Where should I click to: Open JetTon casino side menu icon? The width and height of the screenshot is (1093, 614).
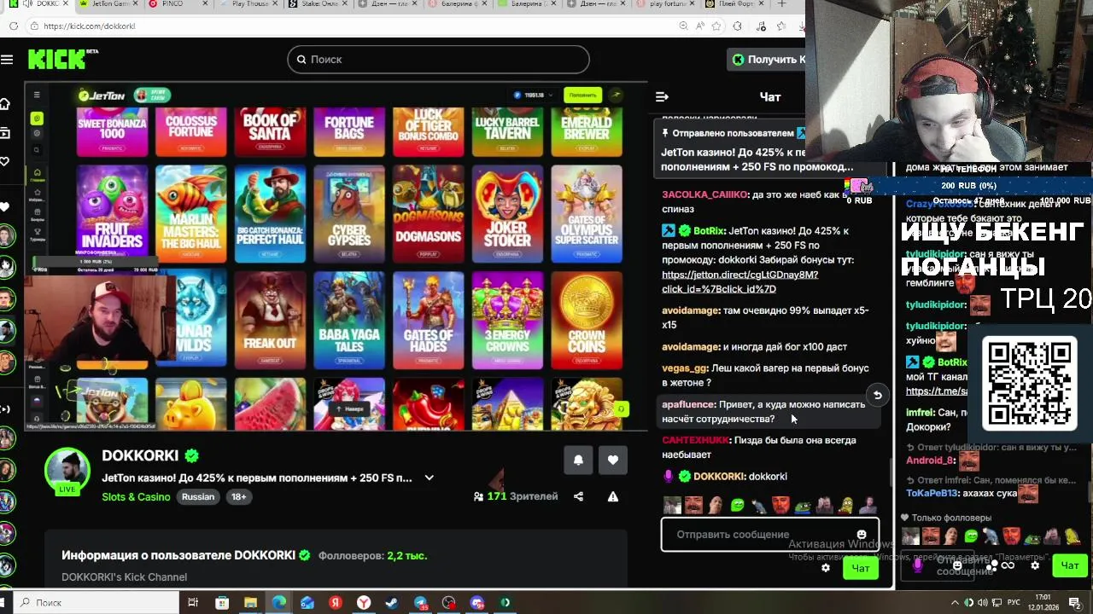pyautogui.click(x=37, y=95)
